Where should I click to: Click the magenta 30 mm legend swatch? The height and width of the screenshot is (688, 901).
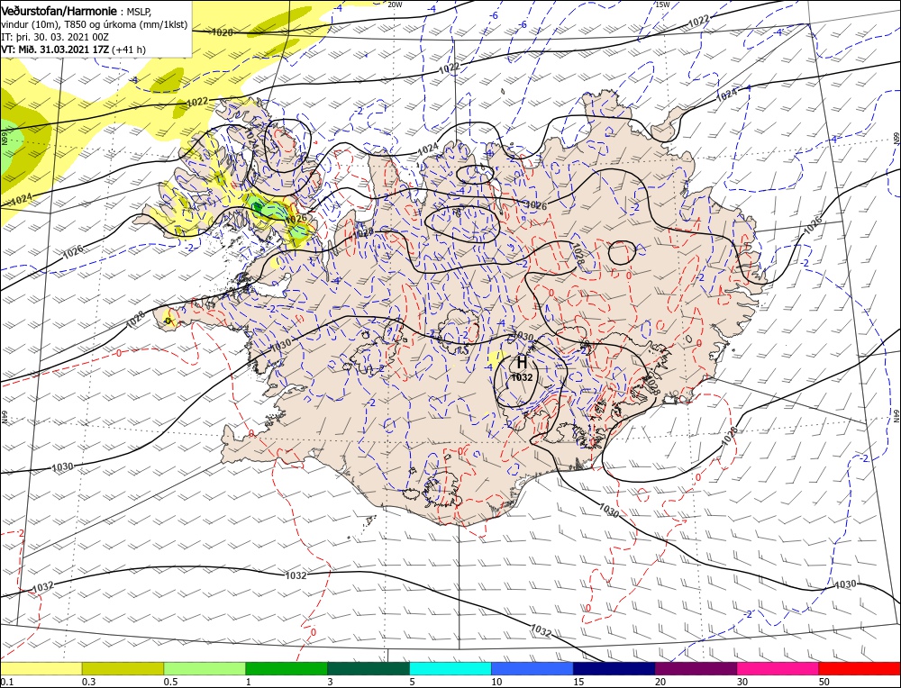pyautogui.click(x=778, y=668)
